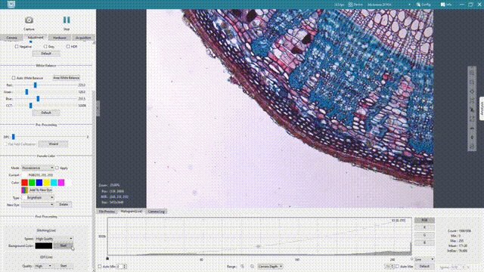
Task: Expand the camera model dropdown in title bar
Action: (x=409, y=5)
